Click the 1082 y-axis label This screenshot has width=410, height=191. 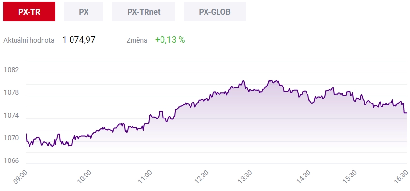pos(11,70)
